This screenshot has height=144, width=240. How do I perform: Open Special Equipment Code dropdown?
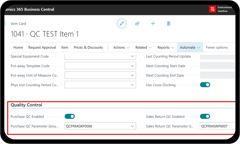point(132,56)
